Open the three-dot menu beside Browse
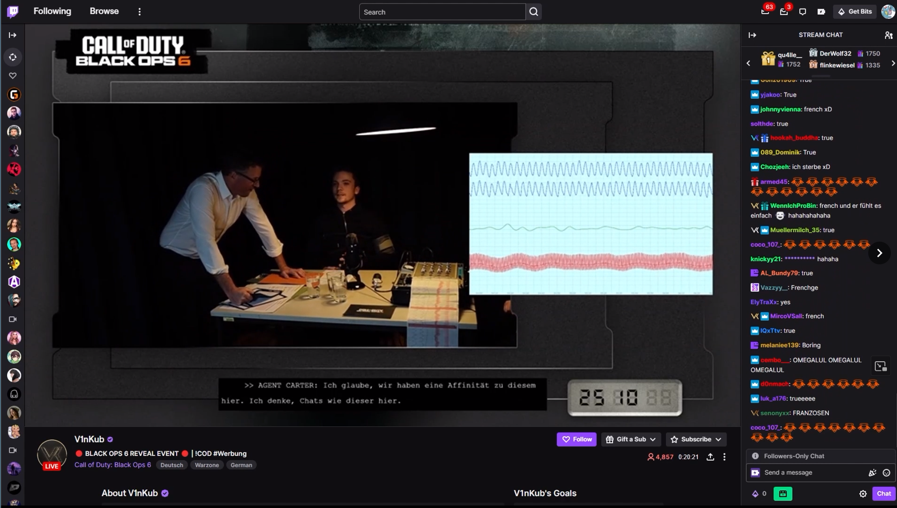Viewport: 897px width, 508px height. (x=140, y=12)
